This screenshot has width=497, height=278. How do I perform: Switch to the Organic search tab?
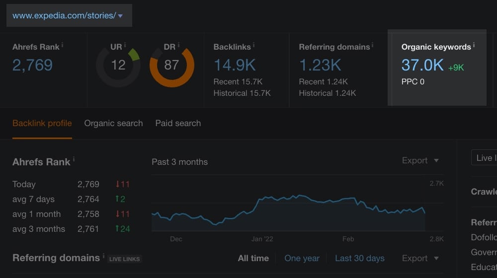tap(113, 123)
